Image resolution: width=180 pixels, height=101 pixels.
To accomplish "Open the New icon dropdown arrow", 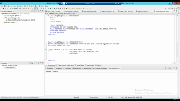I will coord(3,8).
